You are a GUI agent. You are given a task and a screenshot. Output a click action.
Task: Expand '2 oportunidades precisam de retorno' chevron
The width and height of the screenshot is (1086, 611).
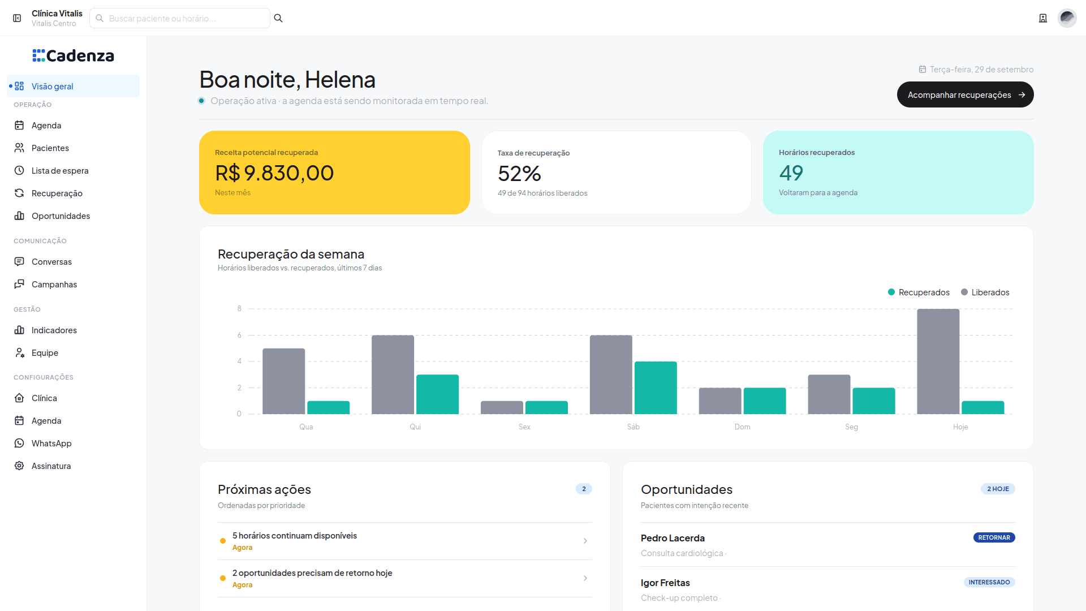pos(585,578)
